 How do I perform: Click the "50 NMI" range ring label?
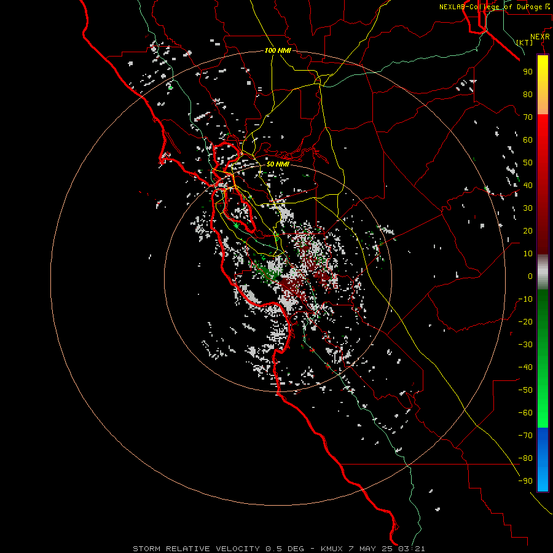278,164
